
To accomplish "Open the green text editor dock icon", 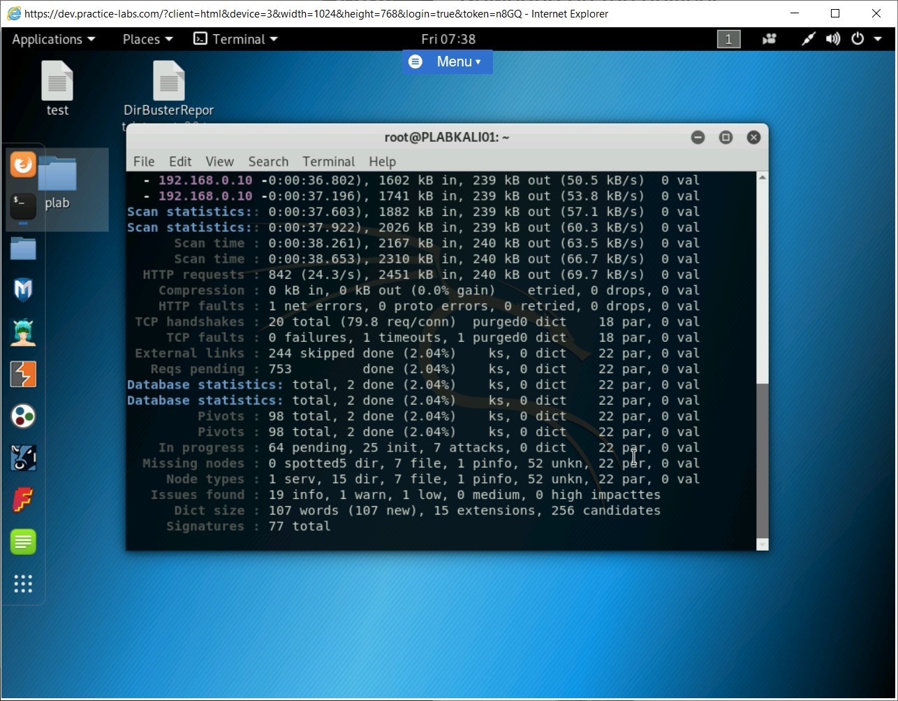I will [x=23, y=542].
